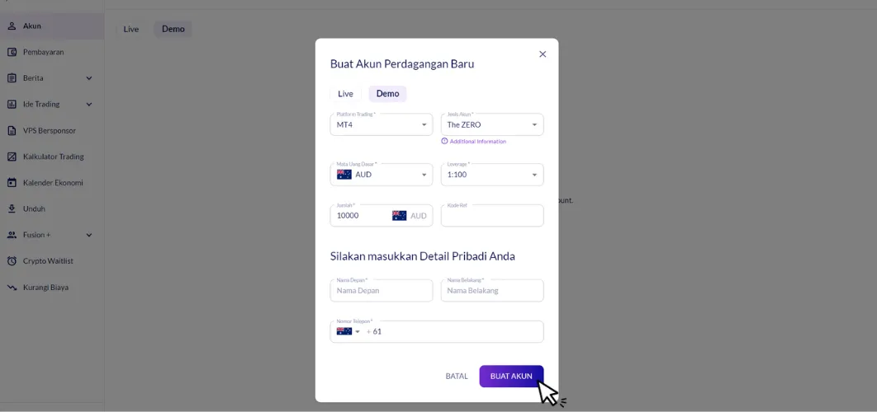Viewport: 877px width, 412px height.
Task: Click the Kalender Ekonomi calendar icon
Action: click(x=12, y=183)
